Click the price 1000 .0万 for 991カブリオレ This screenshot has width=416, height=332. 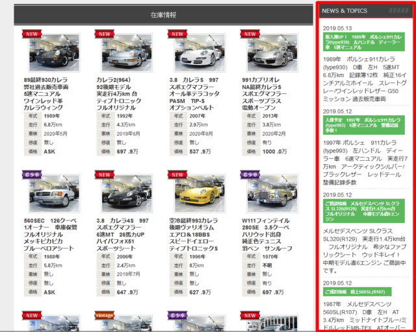tap(274, 152)
